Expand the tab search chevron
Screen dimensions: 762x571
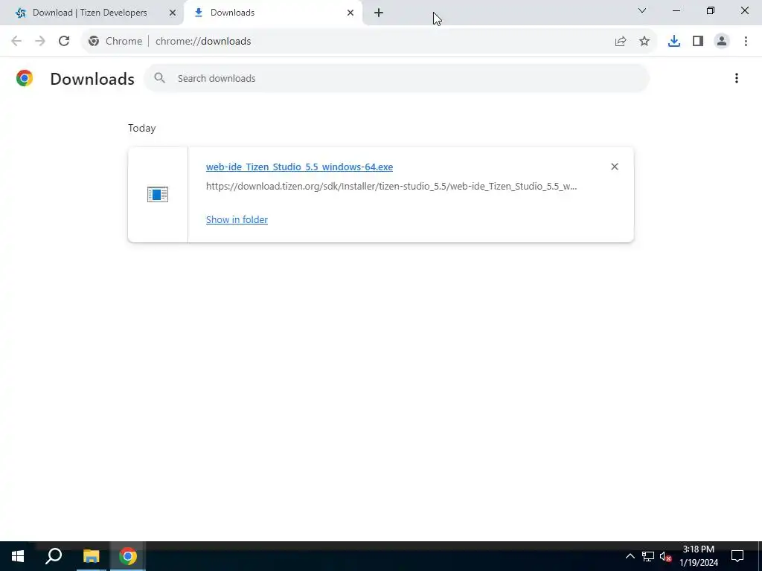coord(642,10)
